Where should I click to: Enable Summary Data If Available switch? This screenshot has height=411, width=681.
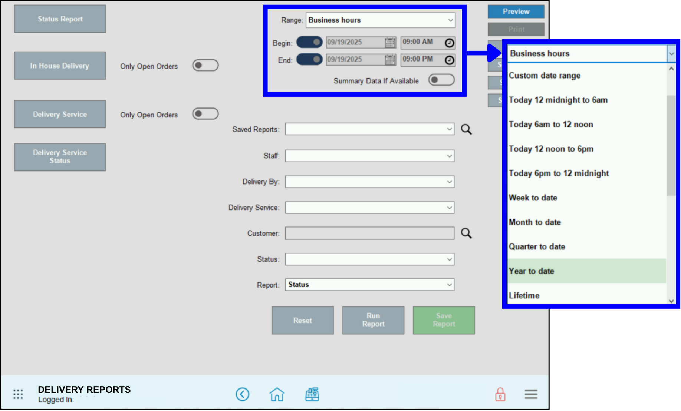click(441, 80)
